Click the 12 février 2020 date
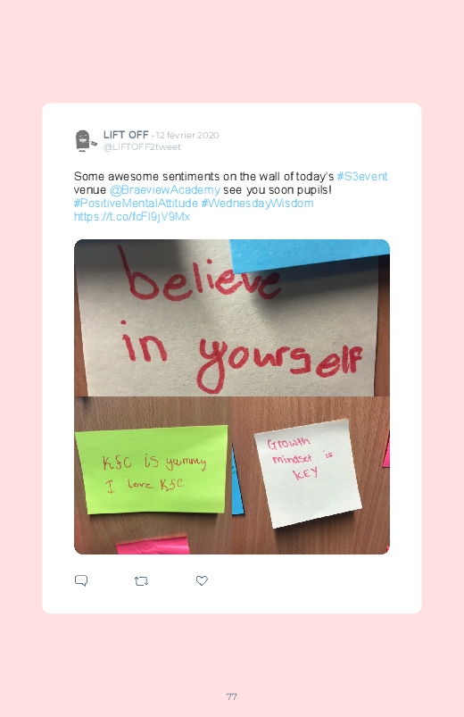This screenshot has width=464, height=717. point(187,136)
